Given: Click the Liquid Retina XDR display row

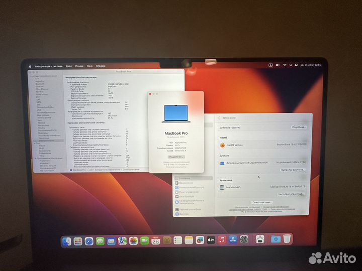Looking at the screenshot, I should 263,163.
